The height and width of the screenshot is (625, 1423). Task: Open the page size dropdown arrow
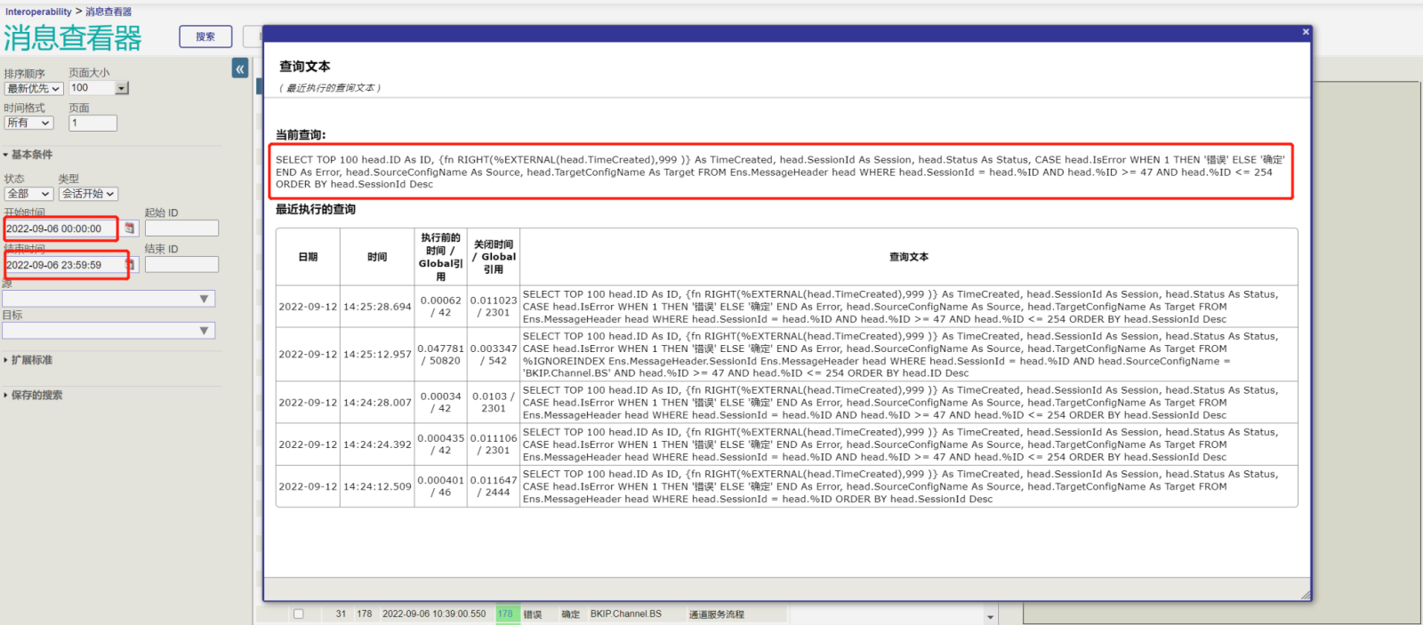(122, 88)
